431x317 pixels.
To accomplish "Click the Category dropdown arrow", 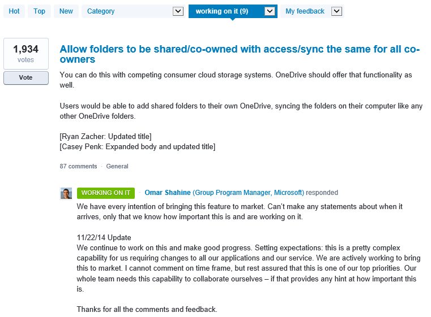I will 178,11.
